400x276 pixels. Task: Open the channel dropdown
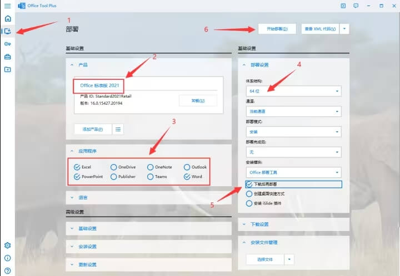pyautogui.click(x=294, y=111)
